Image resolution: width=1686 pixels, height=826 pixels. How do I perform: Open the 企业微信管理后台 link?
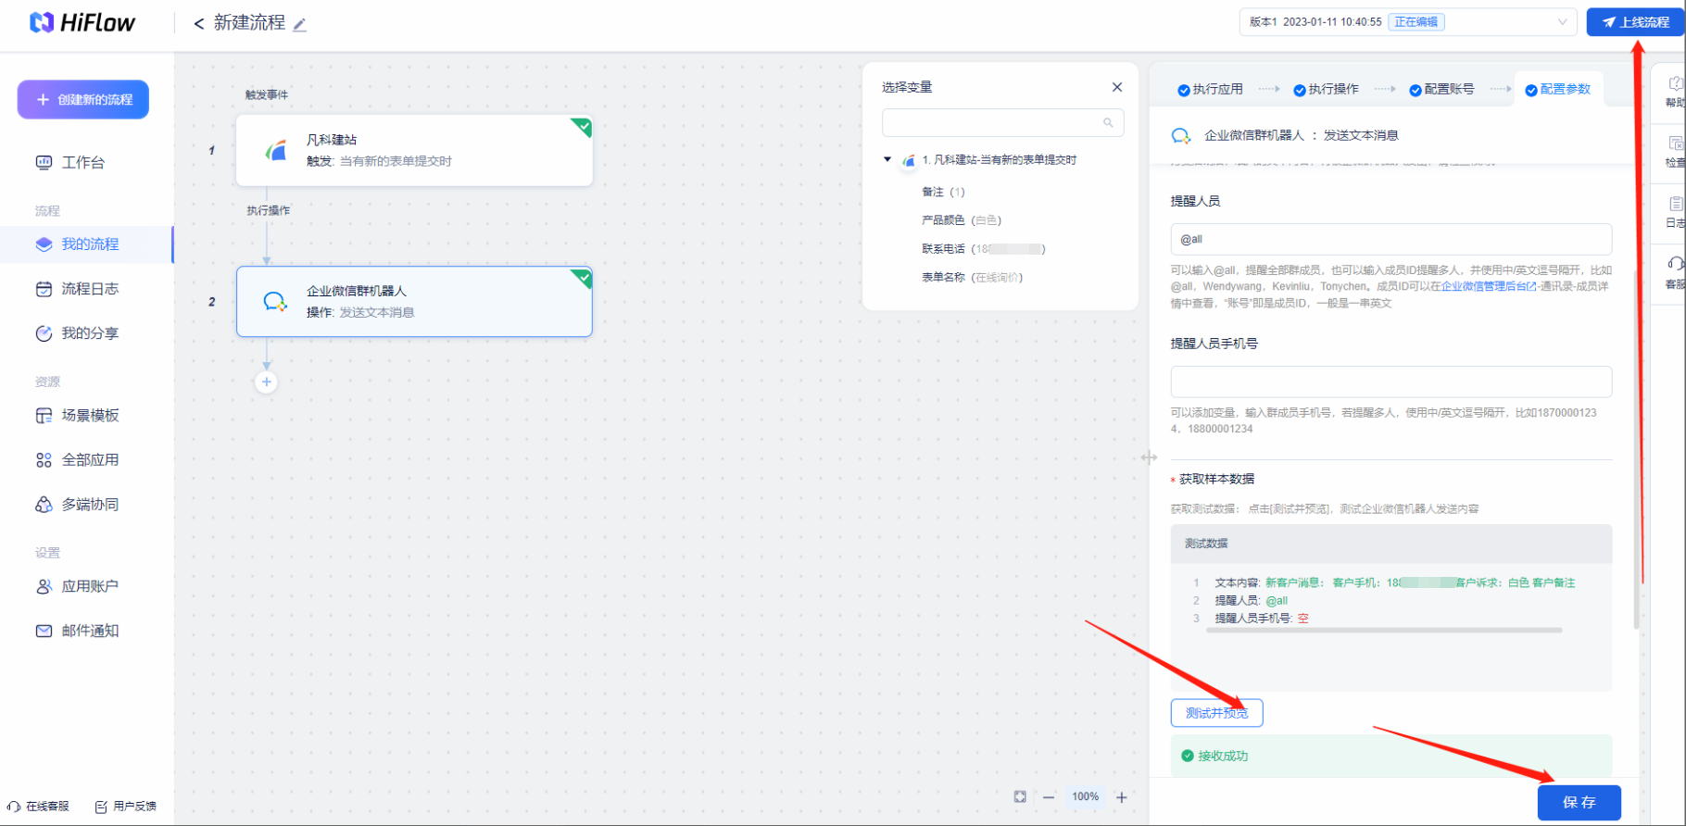coord(1488,286)
